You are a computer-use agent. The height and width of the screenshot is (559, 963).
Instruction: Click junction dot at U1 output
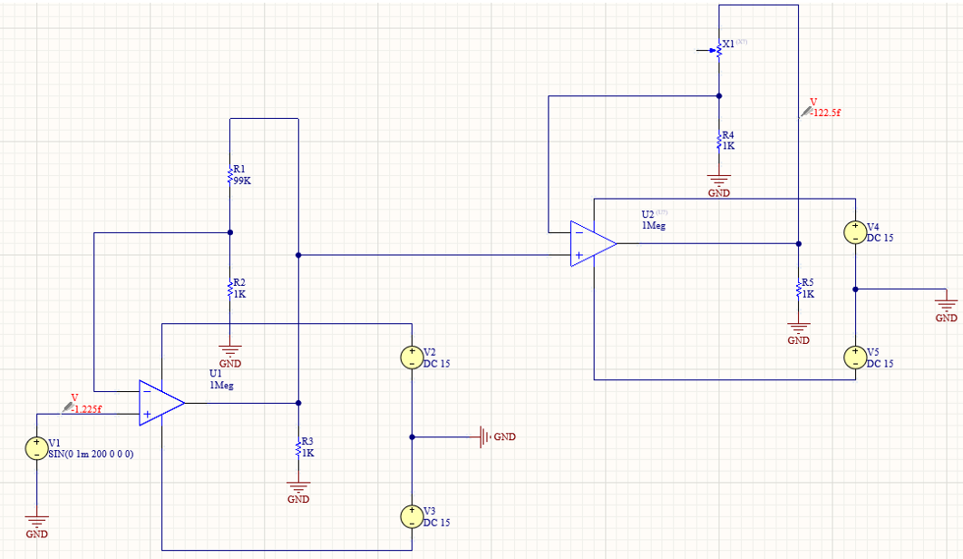(x=298, y=404)
